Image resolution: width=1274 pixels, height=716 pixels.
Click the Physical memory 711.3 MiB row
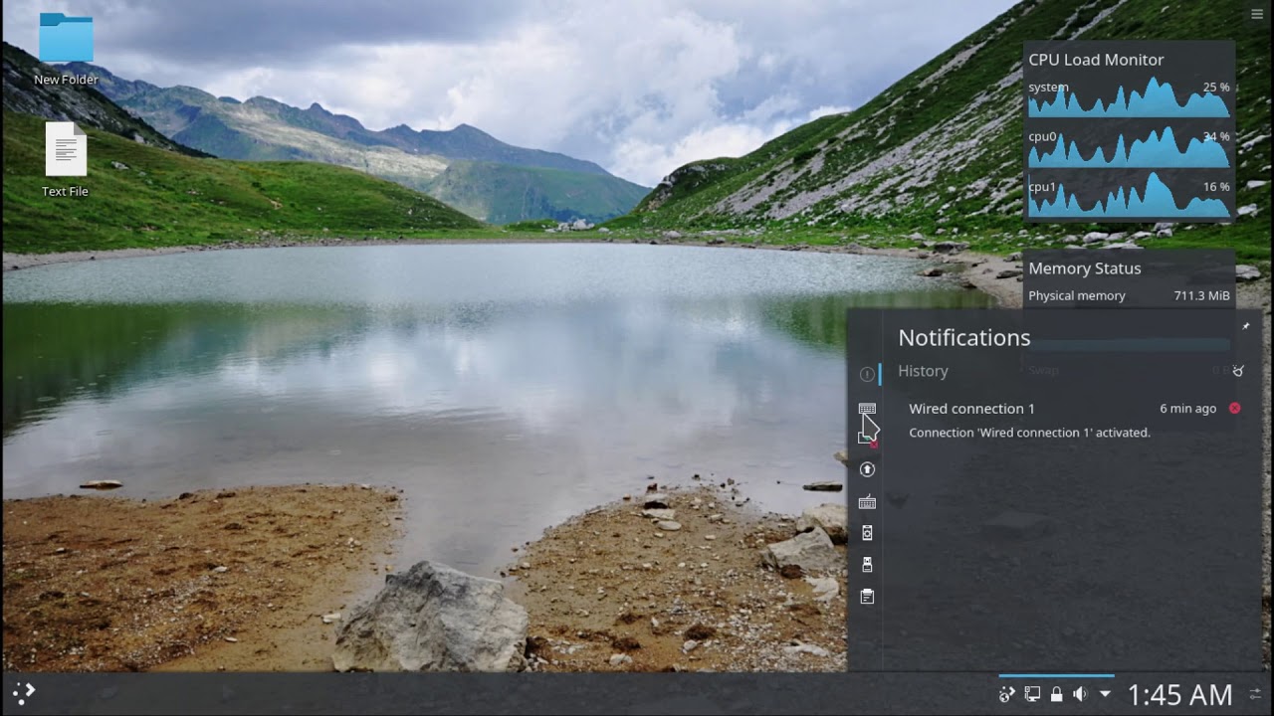click(x=1129, y=295)
